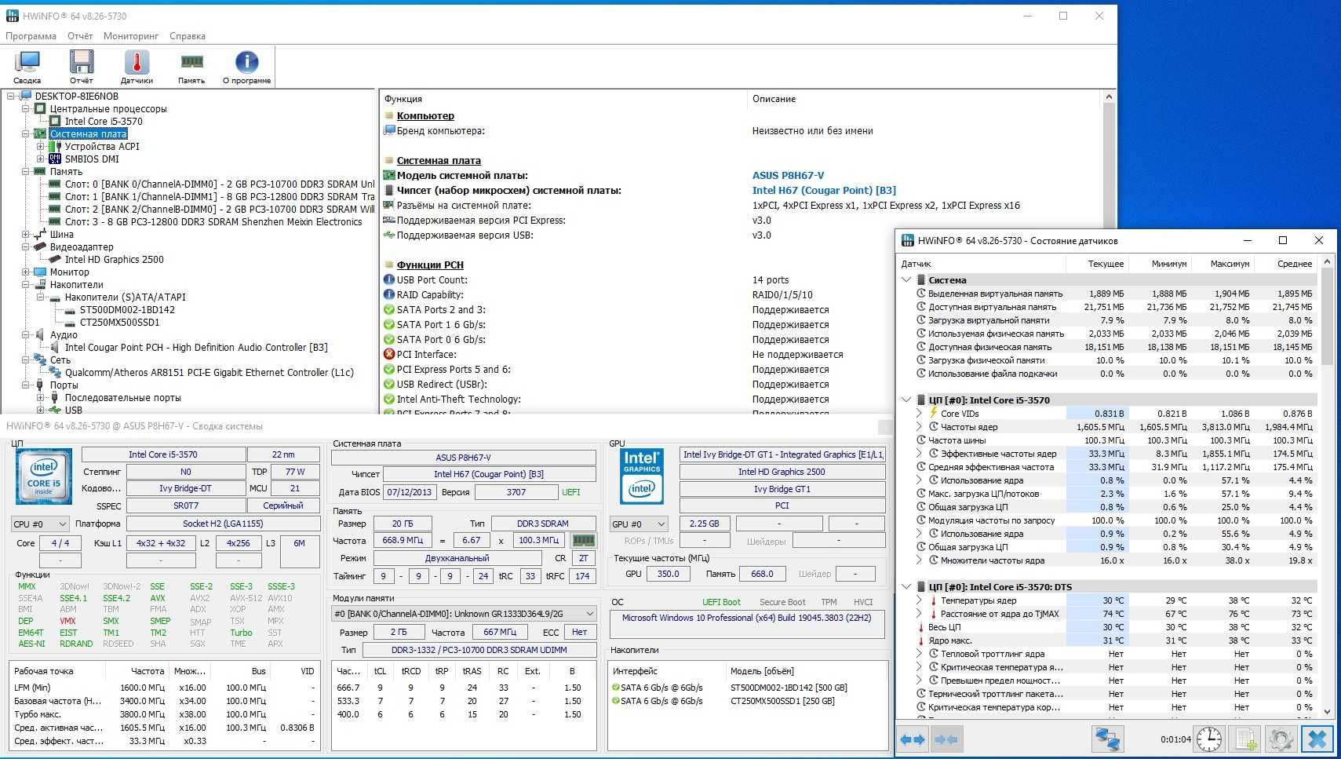Select CT250MX500SSD1 drive in the tree
1341x759 pixels.
119,323
